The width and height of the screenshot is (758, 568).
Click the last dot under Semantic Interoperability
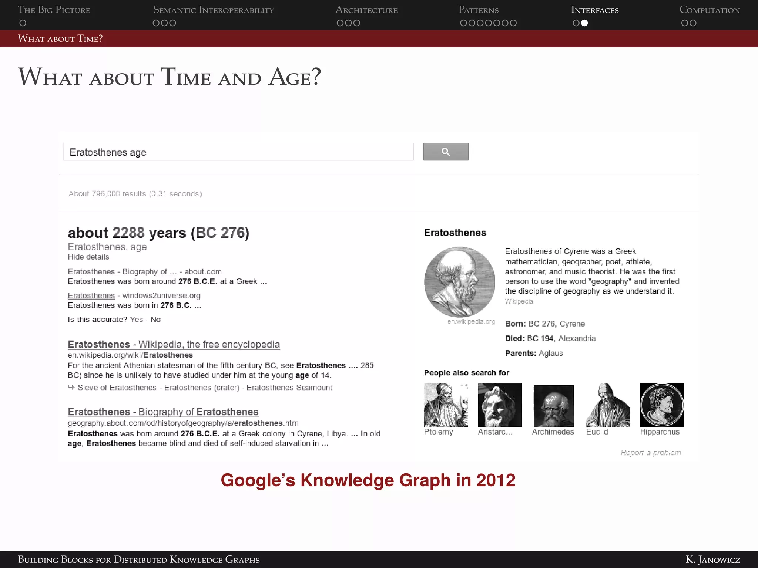(x=172, y=23)
